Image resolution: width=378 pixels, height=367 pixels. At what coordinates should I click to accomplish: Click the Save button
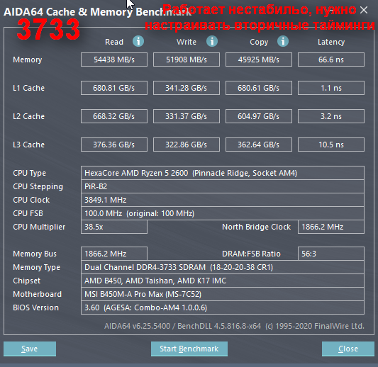pyautogui.click(x=30, y=349)
